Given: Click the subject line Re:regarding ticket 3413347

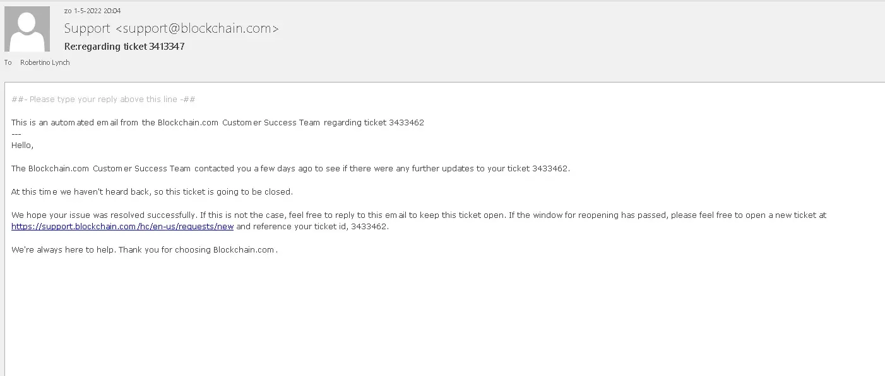Looking at the screenshot, I should 124,47.
